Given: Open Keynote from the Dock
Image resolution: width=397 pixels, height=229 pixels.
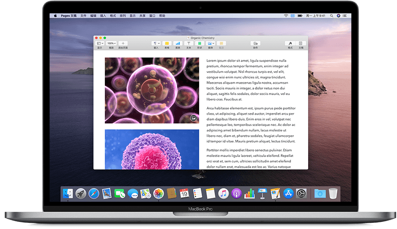Looking at the screenshot, I should tap(262, 194).
